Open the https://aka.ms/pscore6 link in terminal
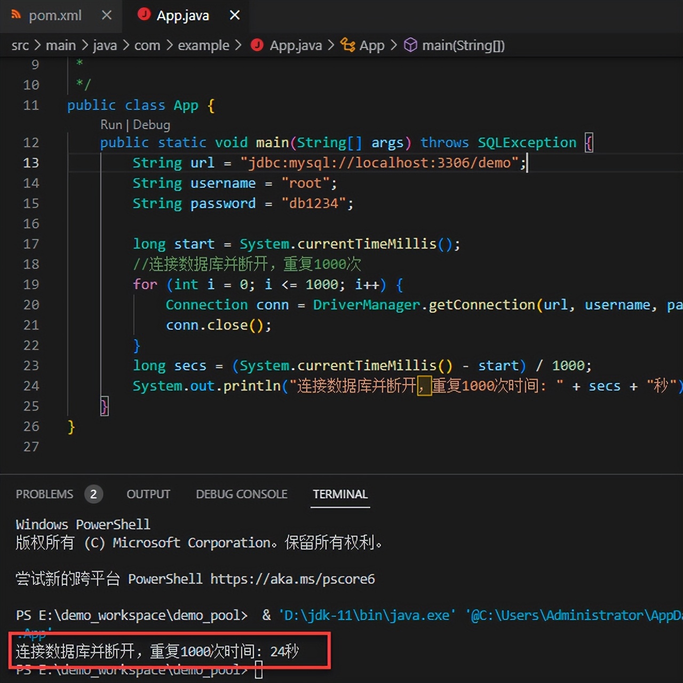Viewport: 683px width, 683px height. pos(291,579)
